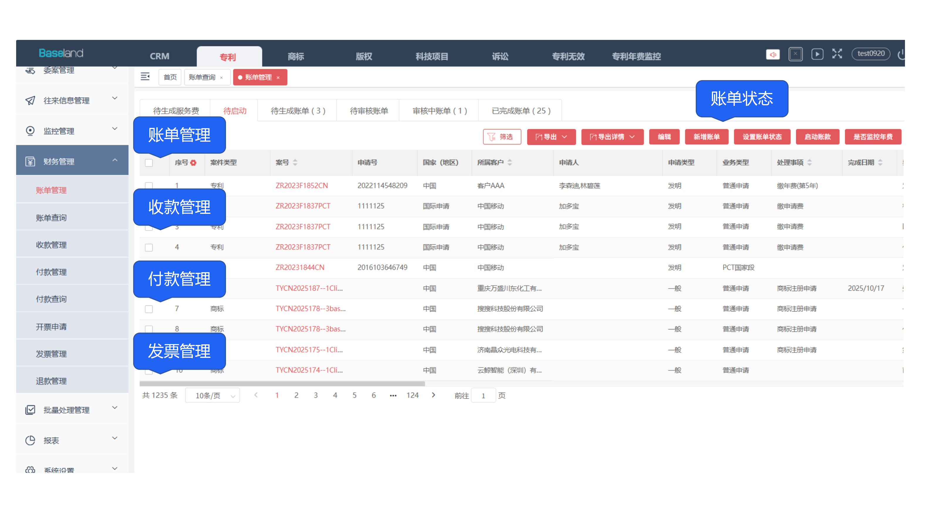Click the 前往 page number input field
This screenshot has width=939, height=528.
point(483,396)
